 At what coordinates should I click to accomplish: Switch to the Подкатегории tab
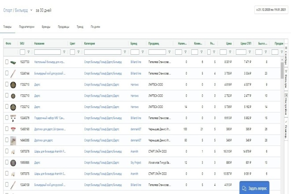coord(27,27)
